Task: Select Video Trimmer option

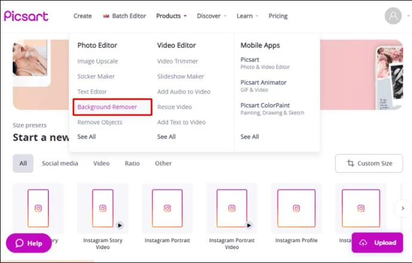Action: [x=177, y=61]
